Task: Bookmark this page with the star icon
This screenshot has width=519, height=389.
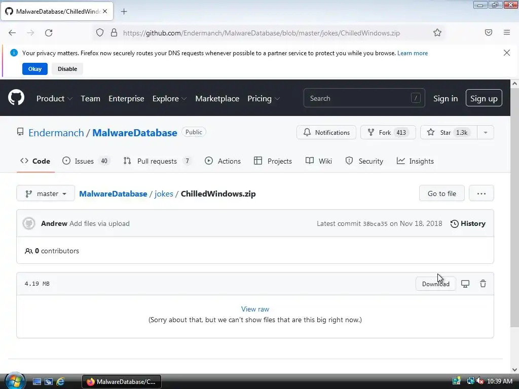Action: (437, 32)
